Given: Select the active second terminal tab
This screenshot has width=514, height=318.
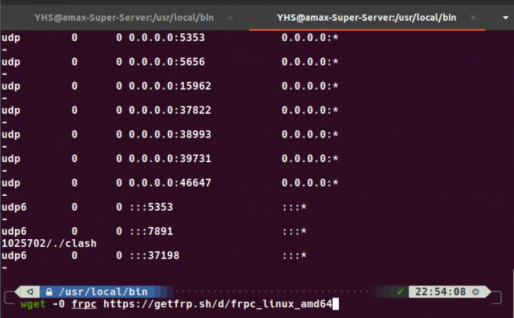Looking at the screenshot, I should [366, 17].
